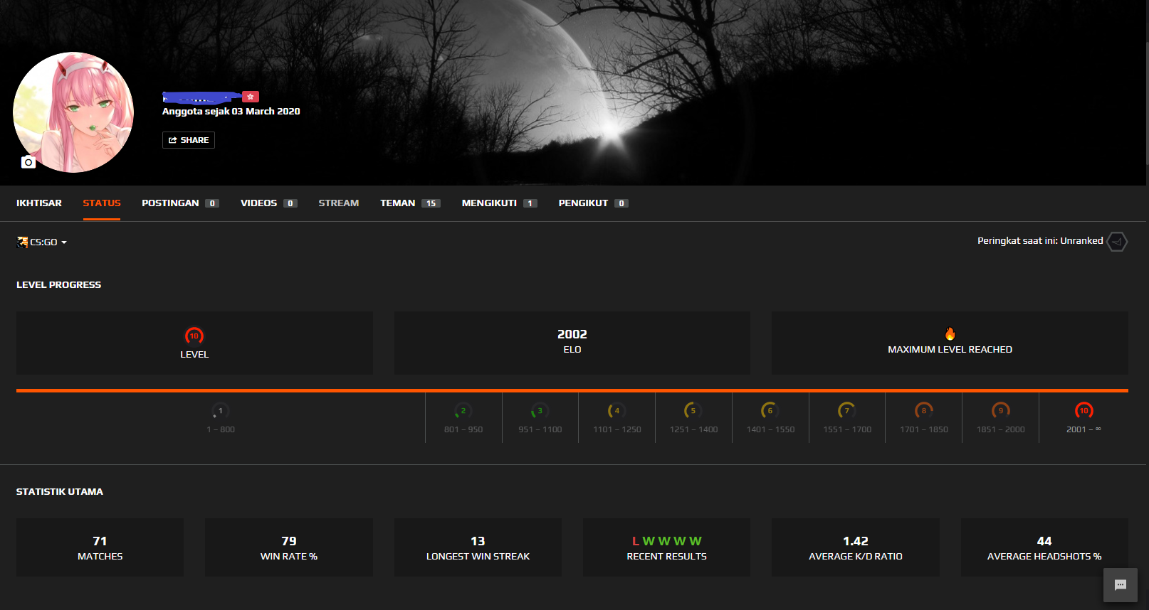
Task: Click the level 10 icon in the progress scale
Action: 1084,410
